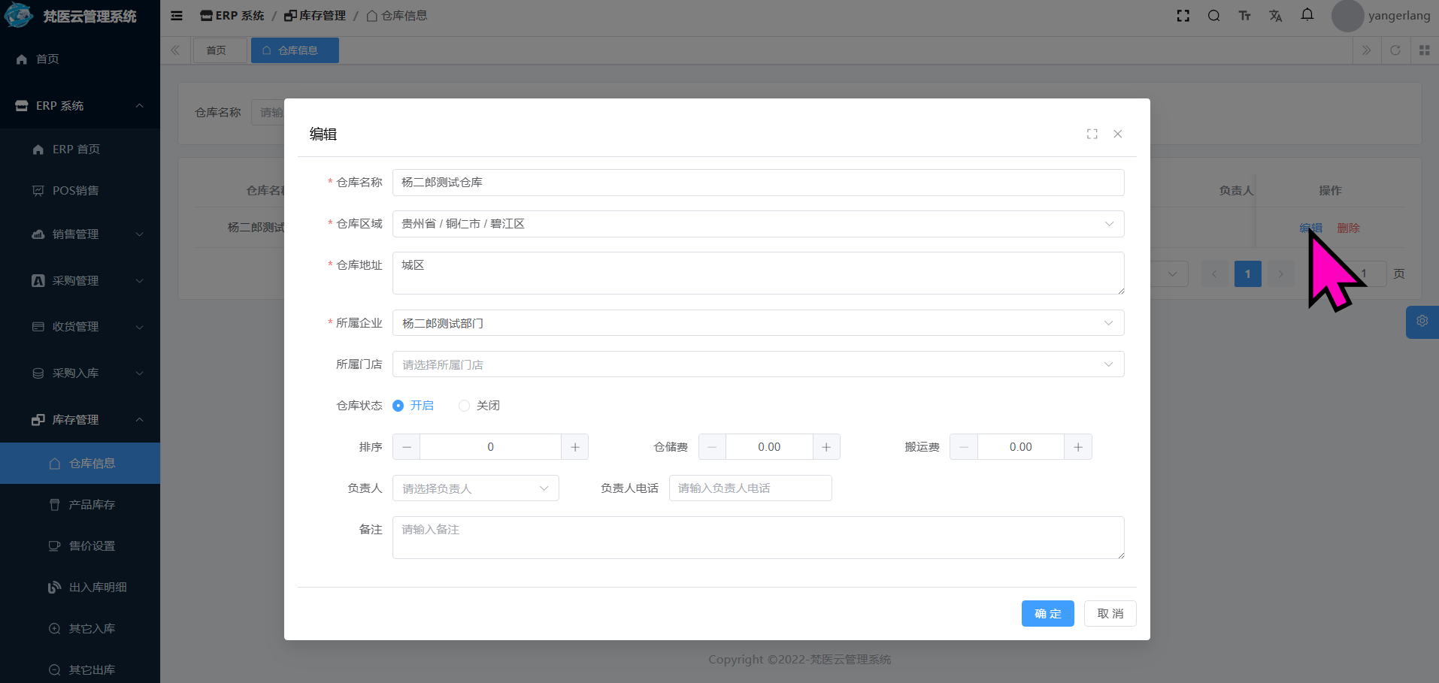
Task: Click the fullscreen icon in top header
Action: 1183,16
